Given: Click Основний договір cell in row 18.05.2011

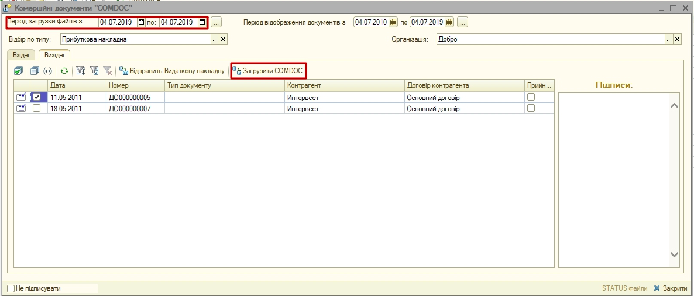Looking at the screenshot, I should [x=464, y=108].
